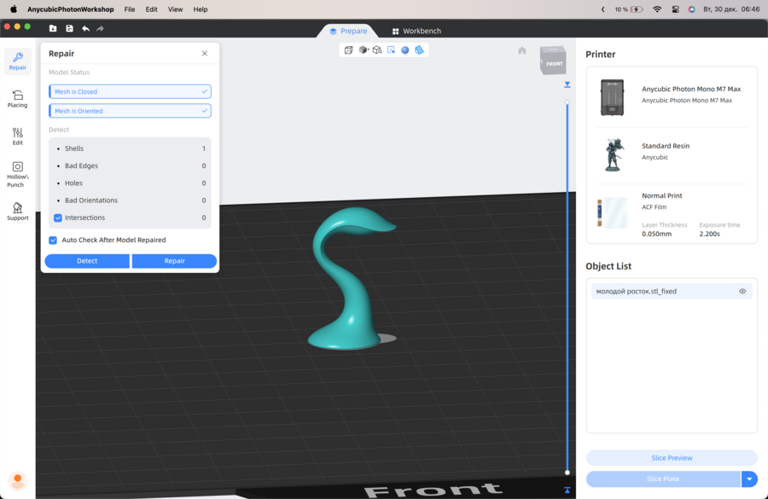
Task: Hide the молодой росток.stl_fixed object
Action: pos(742,291)
